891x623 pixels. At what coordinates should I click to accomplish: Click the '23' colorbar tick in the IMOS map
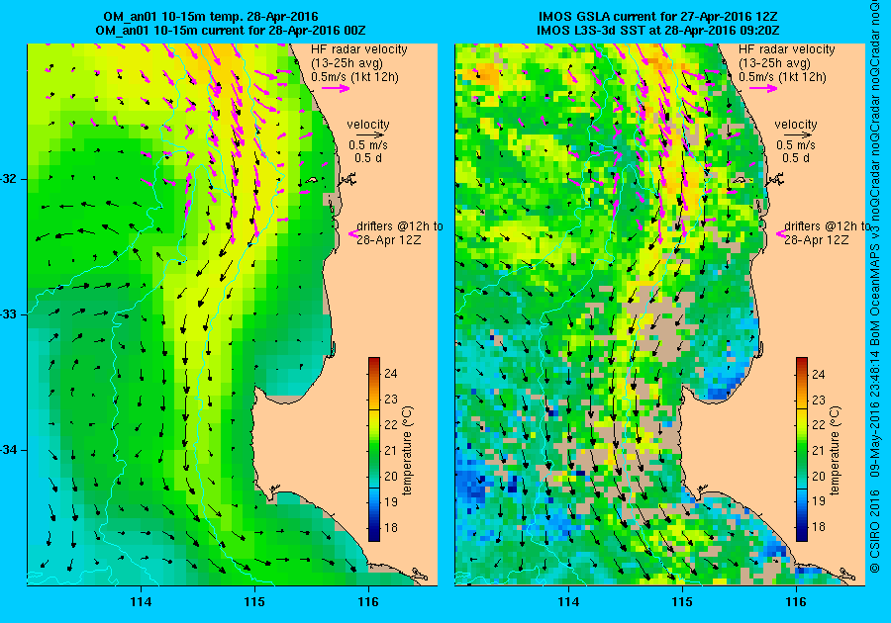click(819, 400)
